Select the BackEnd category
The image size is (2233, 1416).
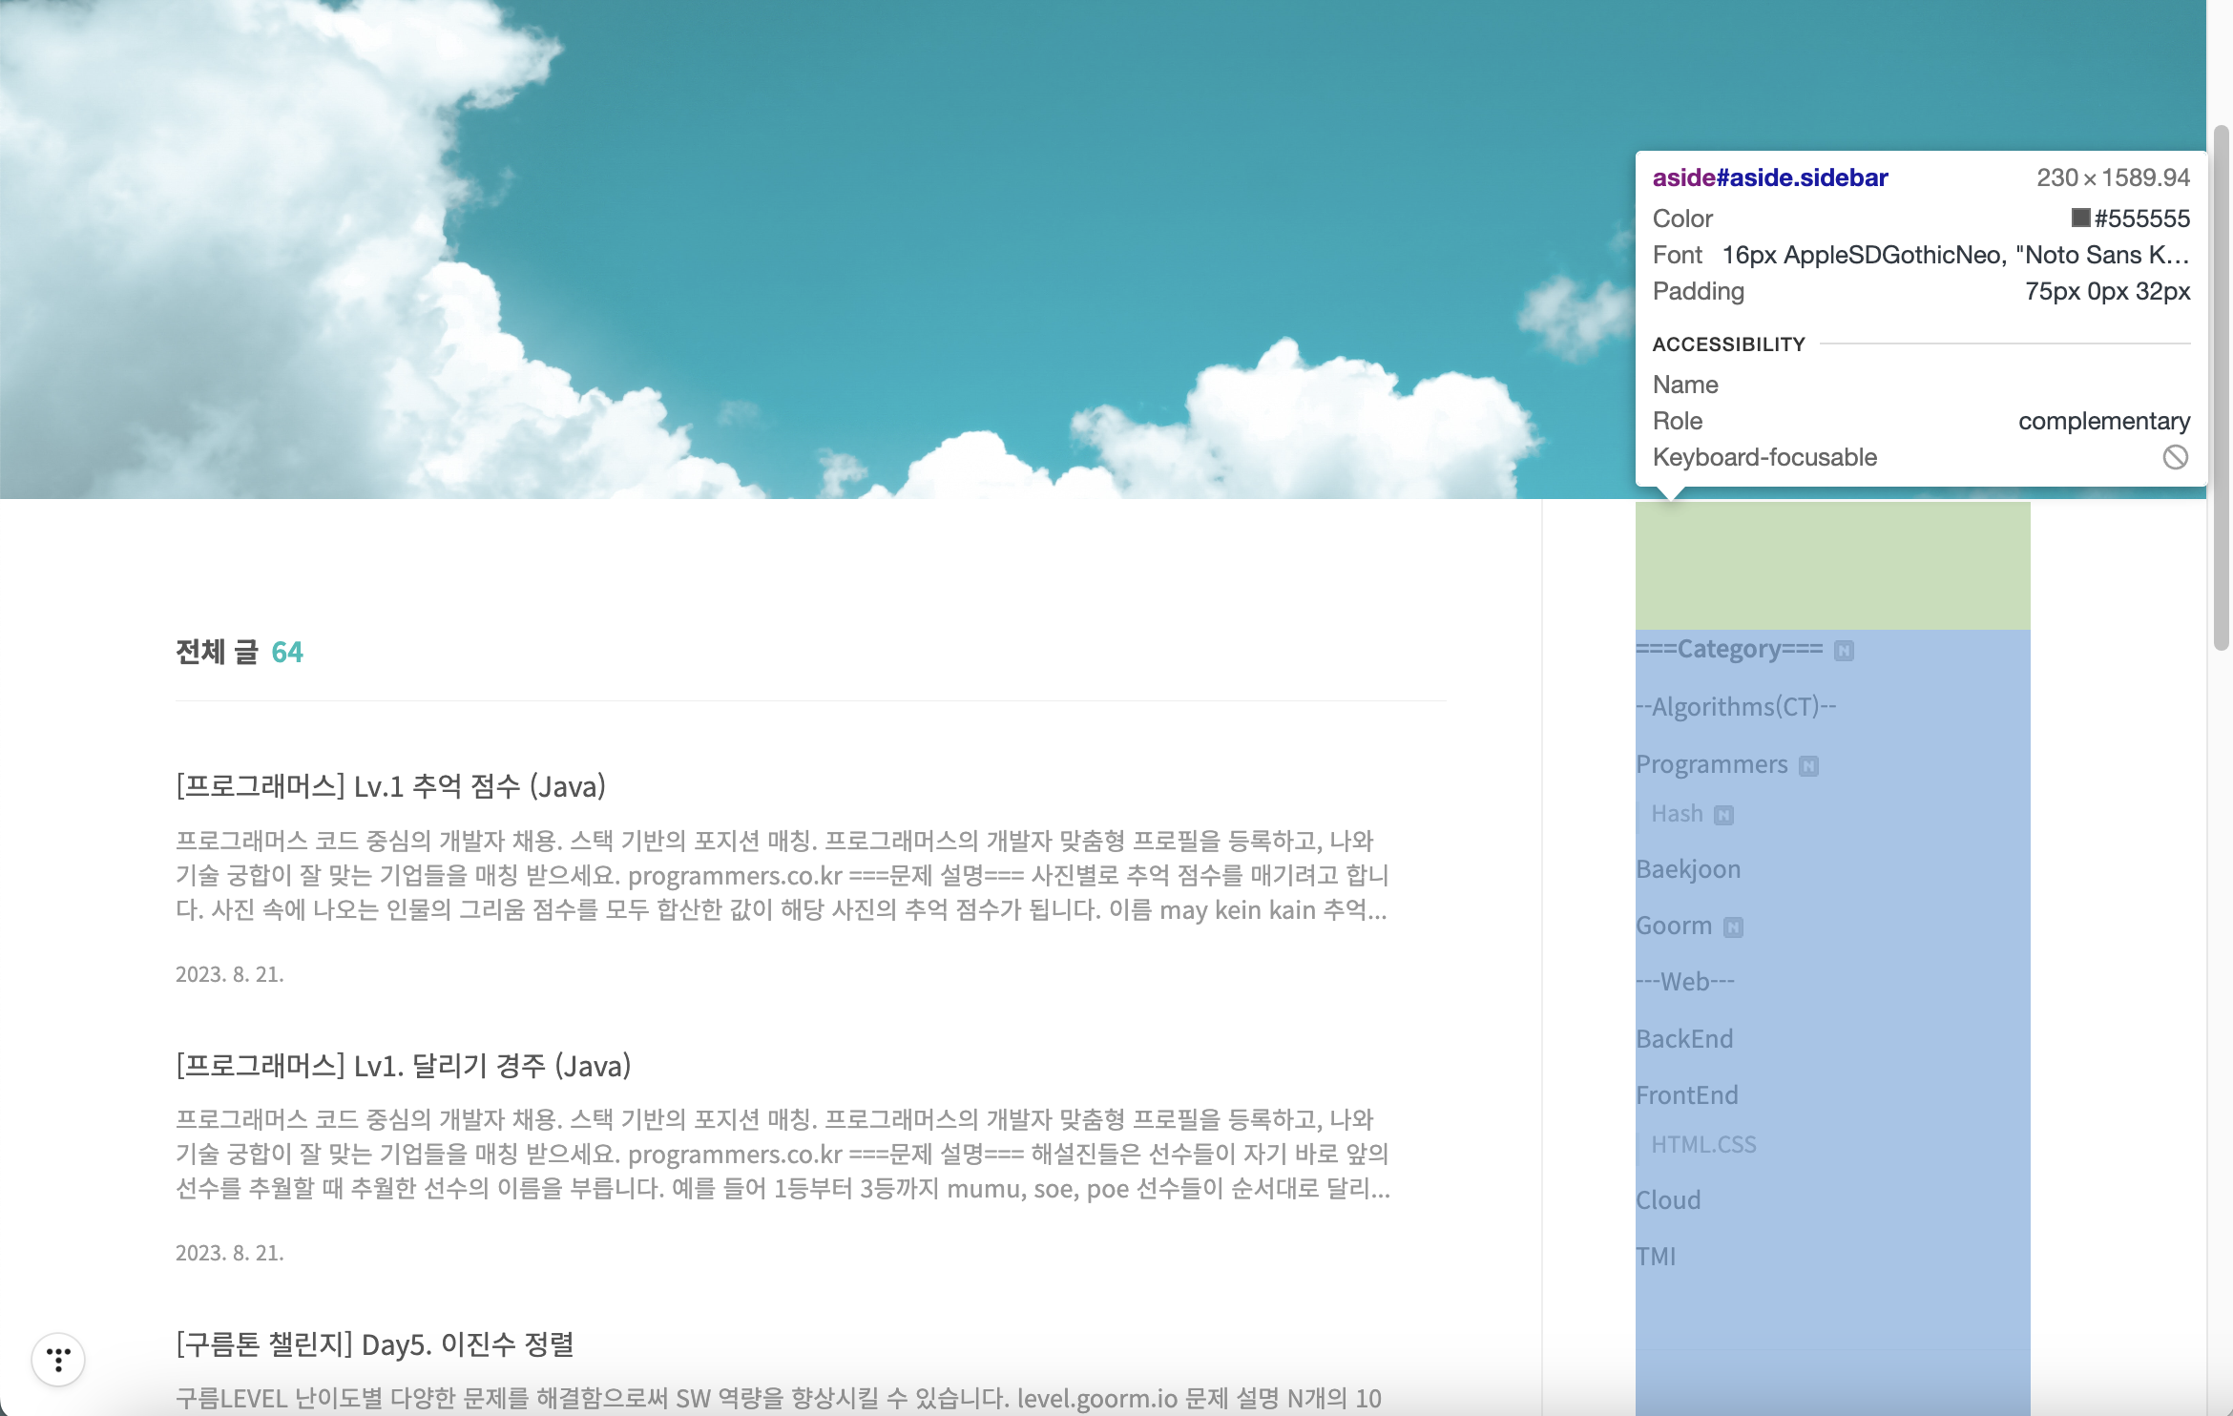[x=1683, y=1039]
